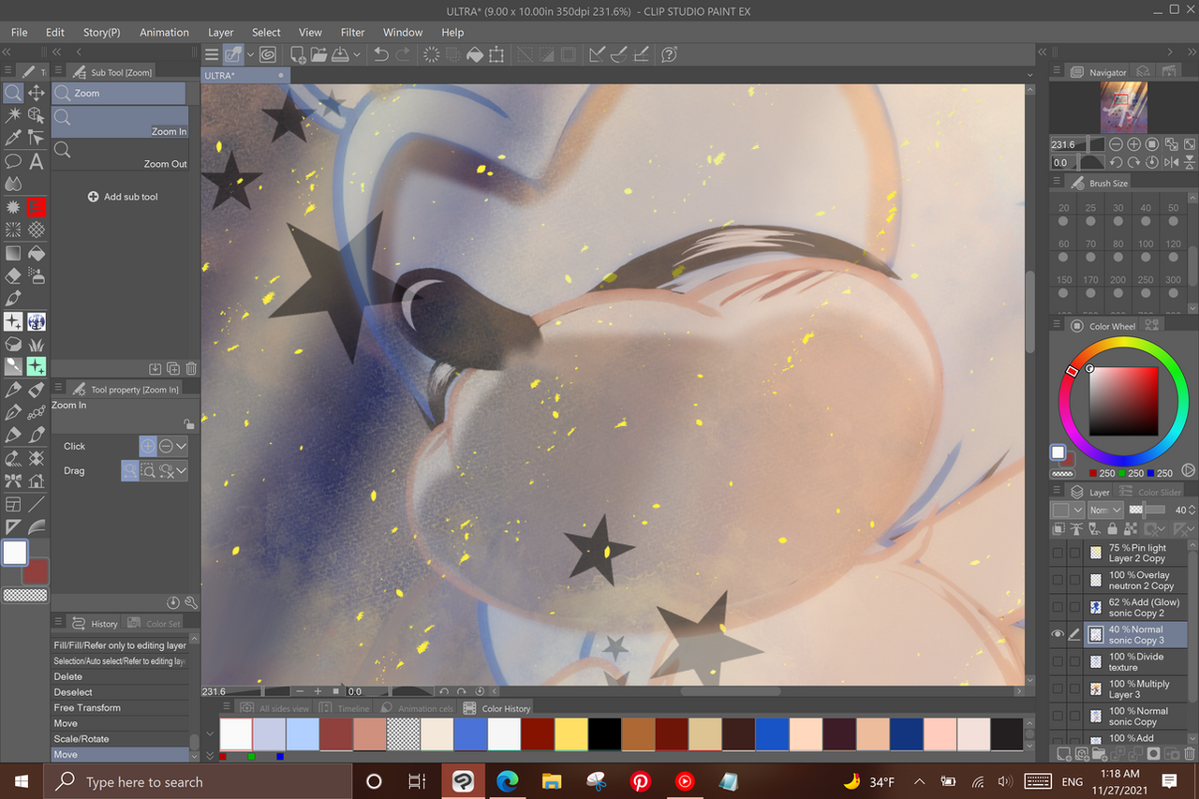Select the Text tool
The width and height of the screenshot is (1199, 799).
tap(37, 161)
